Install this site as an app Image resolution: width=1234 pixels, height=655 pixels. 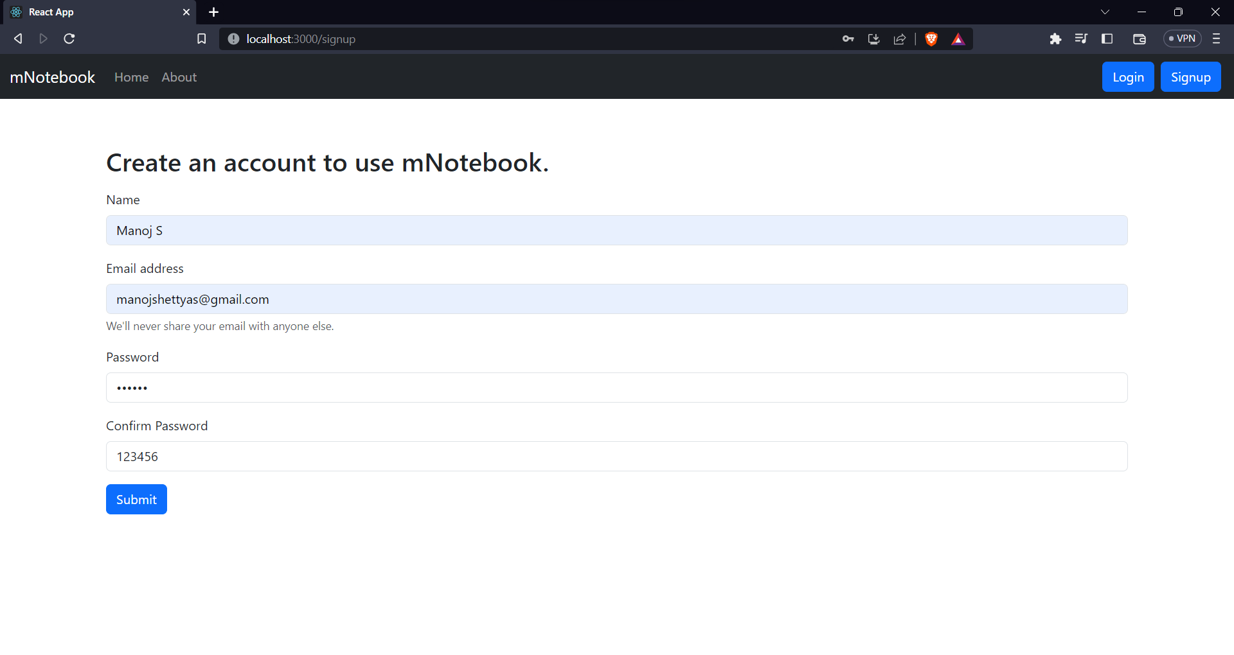[873, 39]
